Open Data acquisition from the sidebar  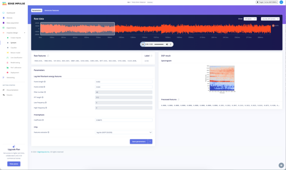coord(13,23)
